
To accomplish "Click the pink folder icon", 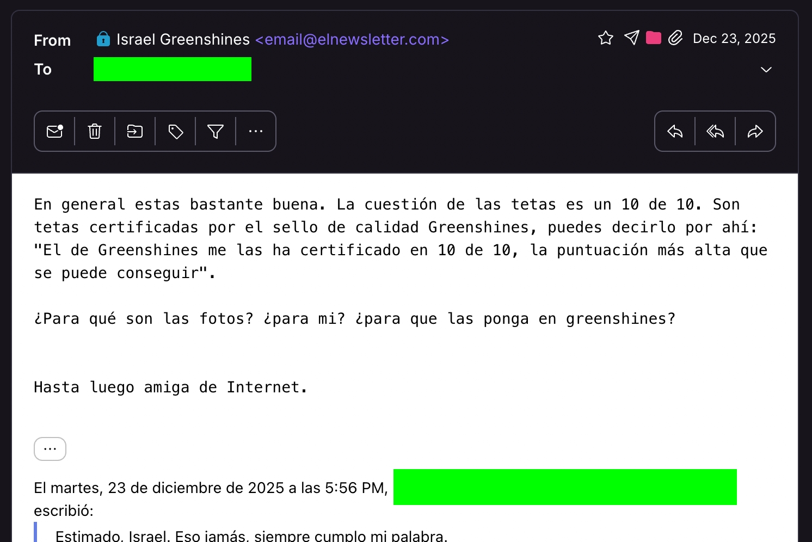I will pos(654,38).
